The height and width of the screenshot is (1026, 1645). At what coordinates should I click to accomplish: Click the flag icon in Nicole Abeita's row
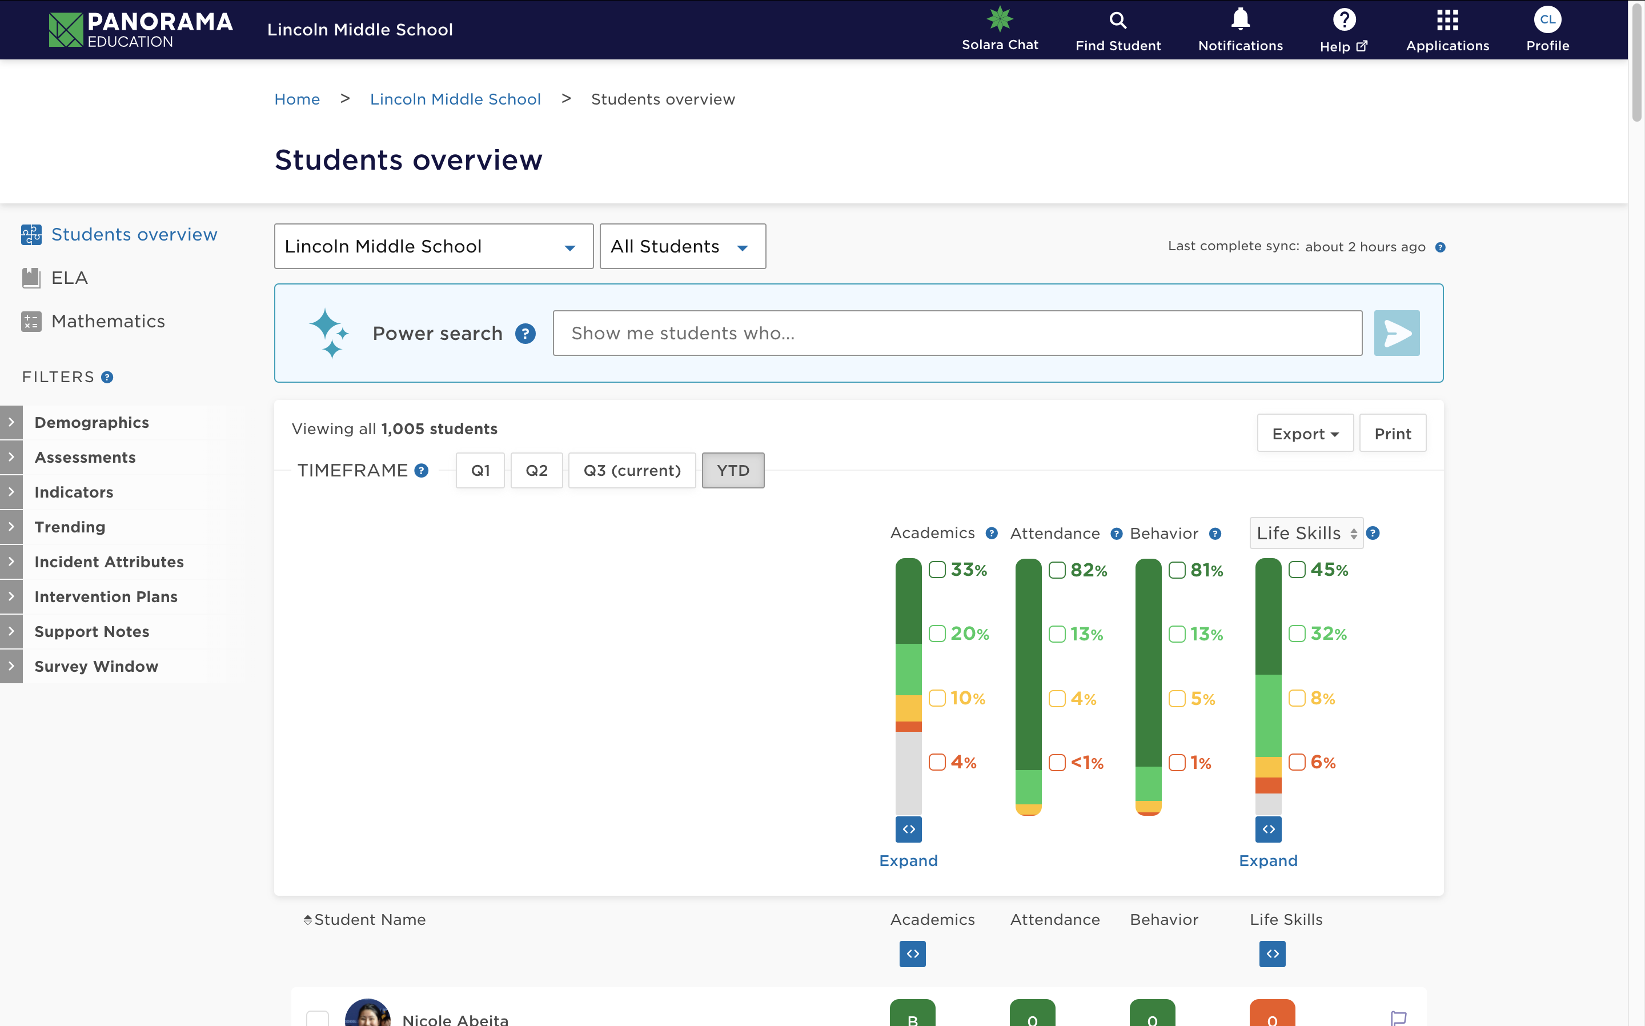point(1398,1018)
